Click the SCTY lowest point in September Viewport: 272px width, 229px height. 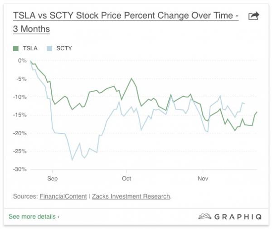[x=73, y=160]
